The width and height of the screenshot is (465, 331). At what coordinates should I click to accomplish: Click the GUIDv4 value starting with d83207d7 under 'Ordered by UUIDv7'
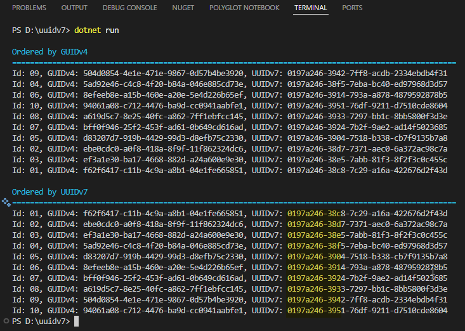pos(165,256)
